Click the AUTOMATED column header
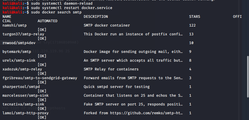This screenshot has height=120, width=249. [47, 21]
